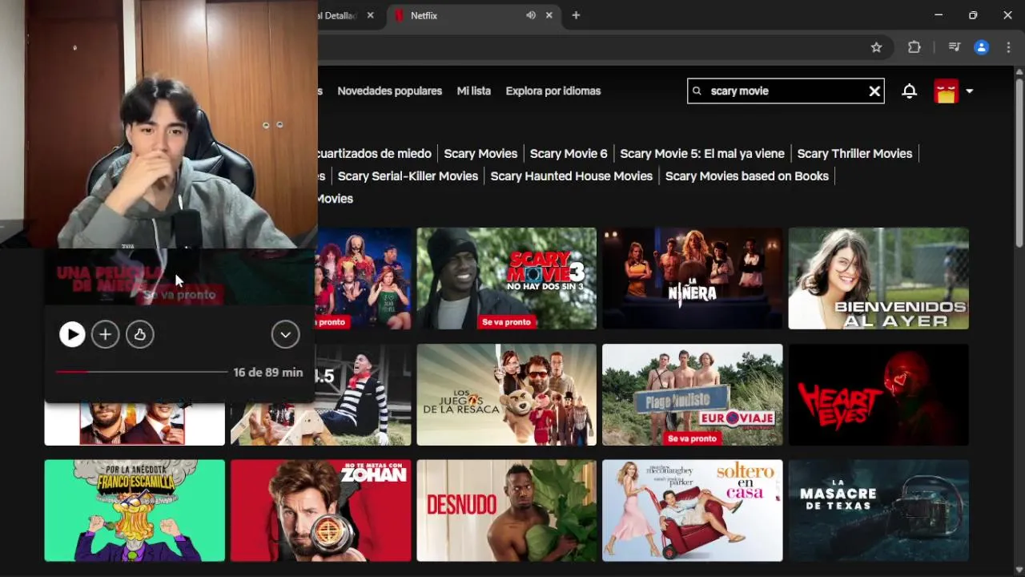Select Scary Thriller Movies suggestion
1025x577 pixels.
pyautogui.click(x=854, y=154)
